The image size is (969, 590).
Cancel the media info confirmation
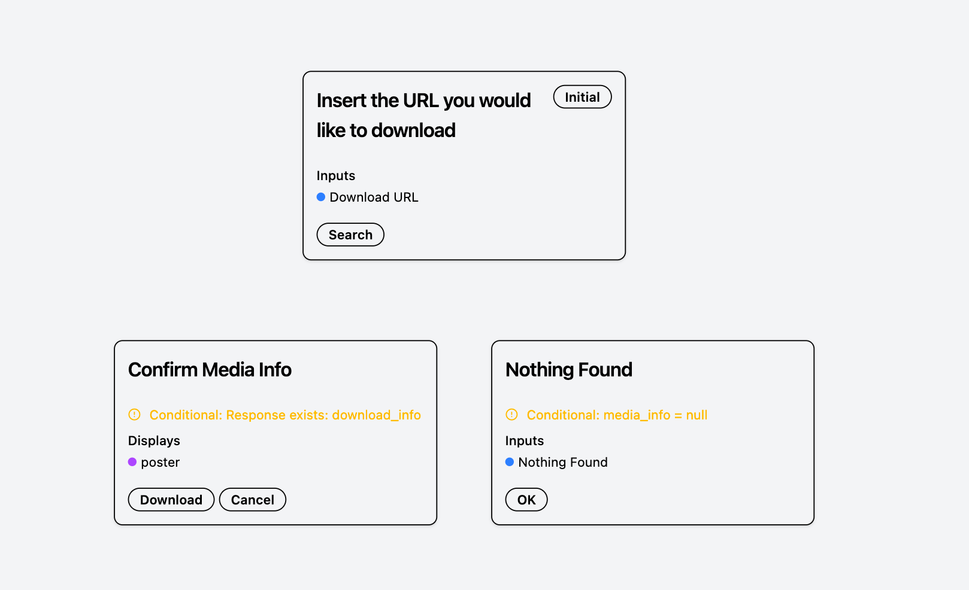tap(253, 500)
